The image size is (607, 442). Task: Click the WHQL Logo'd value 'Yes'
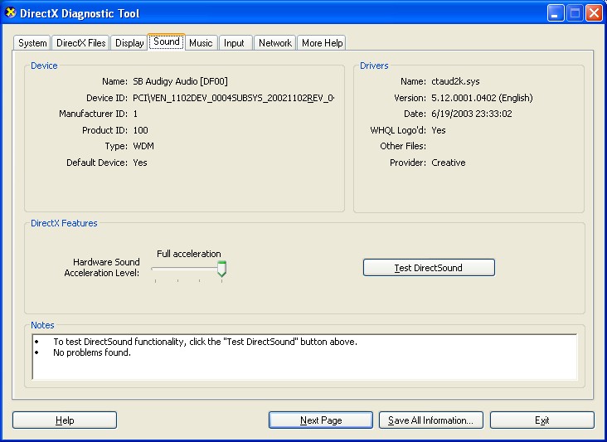[439, 130]
